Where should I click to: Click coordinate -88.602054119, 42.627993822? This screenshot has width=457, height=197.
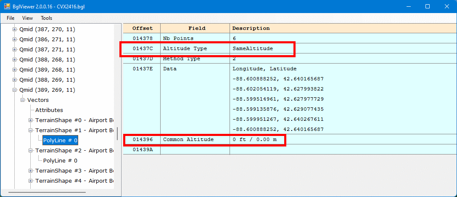[x=278, y=89]
